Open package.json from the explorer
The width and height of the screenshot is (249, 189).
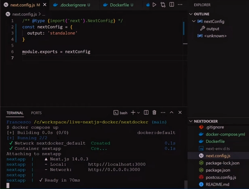[x=218, y=170]
